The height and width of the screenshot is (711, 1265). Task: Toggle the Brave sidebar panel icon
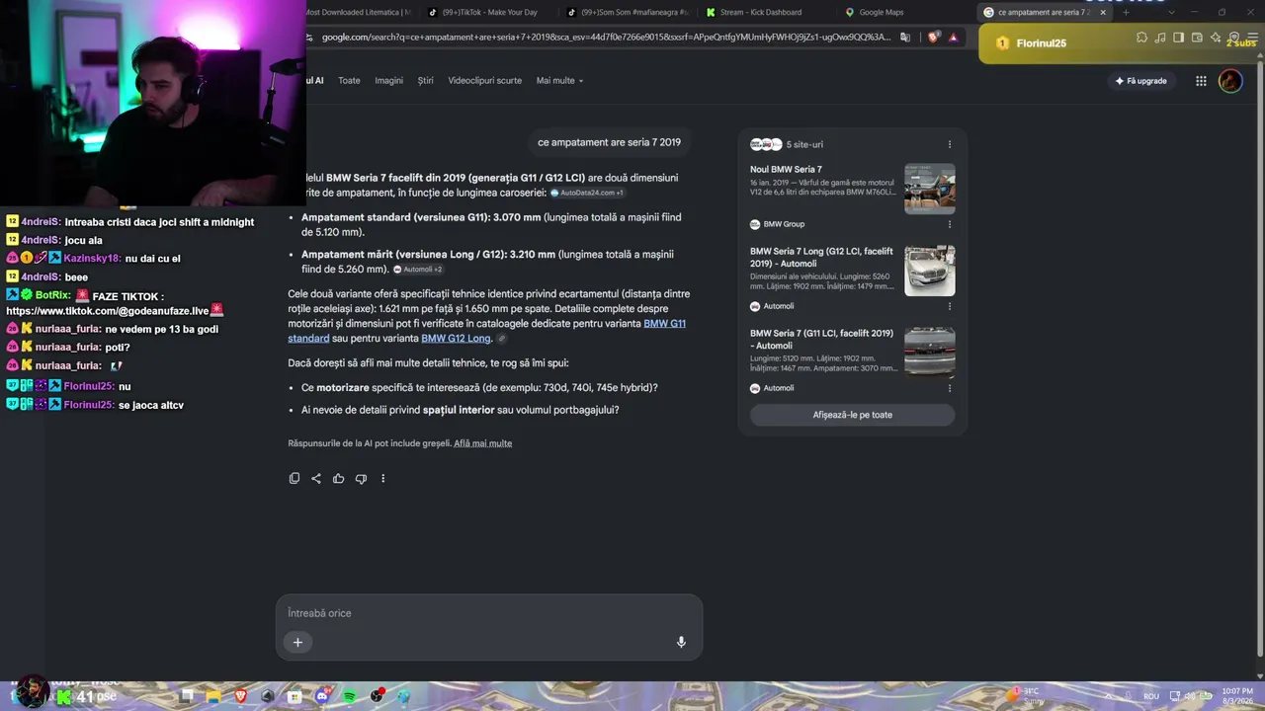coord(1178,38)
